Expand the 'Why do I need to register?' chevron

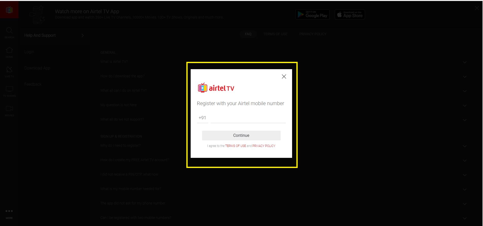pos(464,146)
